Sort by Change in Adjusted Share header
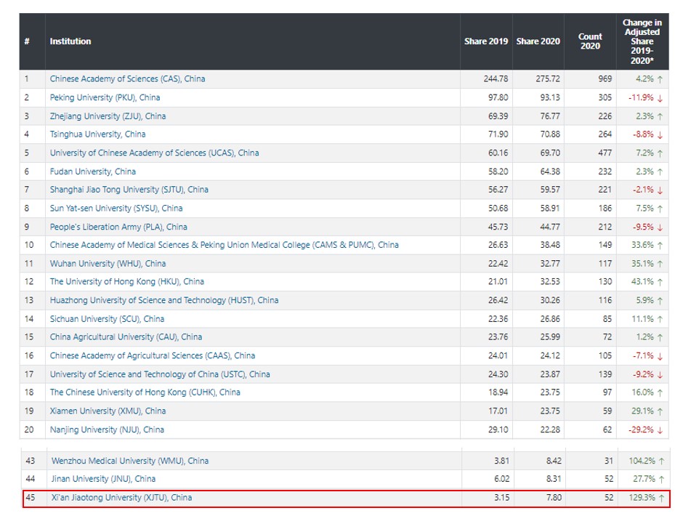Viewport: 683px width, 516px height. tap(642, 41)
